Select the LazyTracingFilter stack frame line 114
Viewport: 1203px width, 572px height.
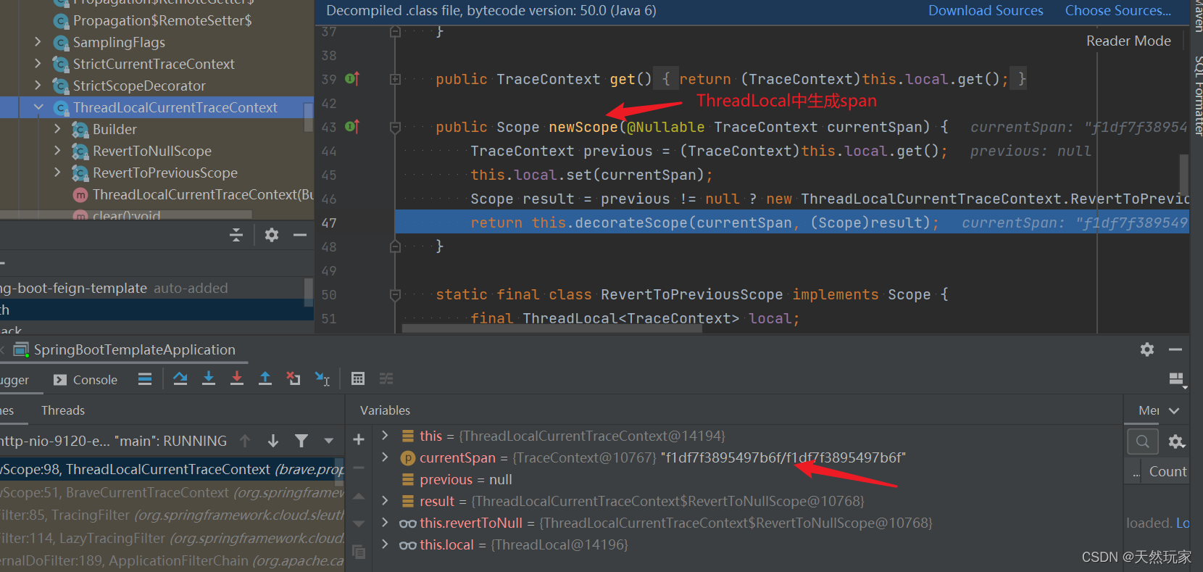172,538
